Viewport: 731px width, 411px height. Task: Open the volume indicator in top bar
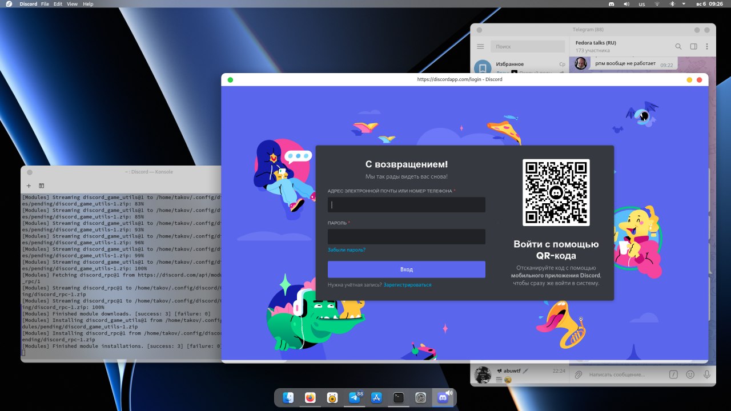pyautogui.click(x=626, y=4)
